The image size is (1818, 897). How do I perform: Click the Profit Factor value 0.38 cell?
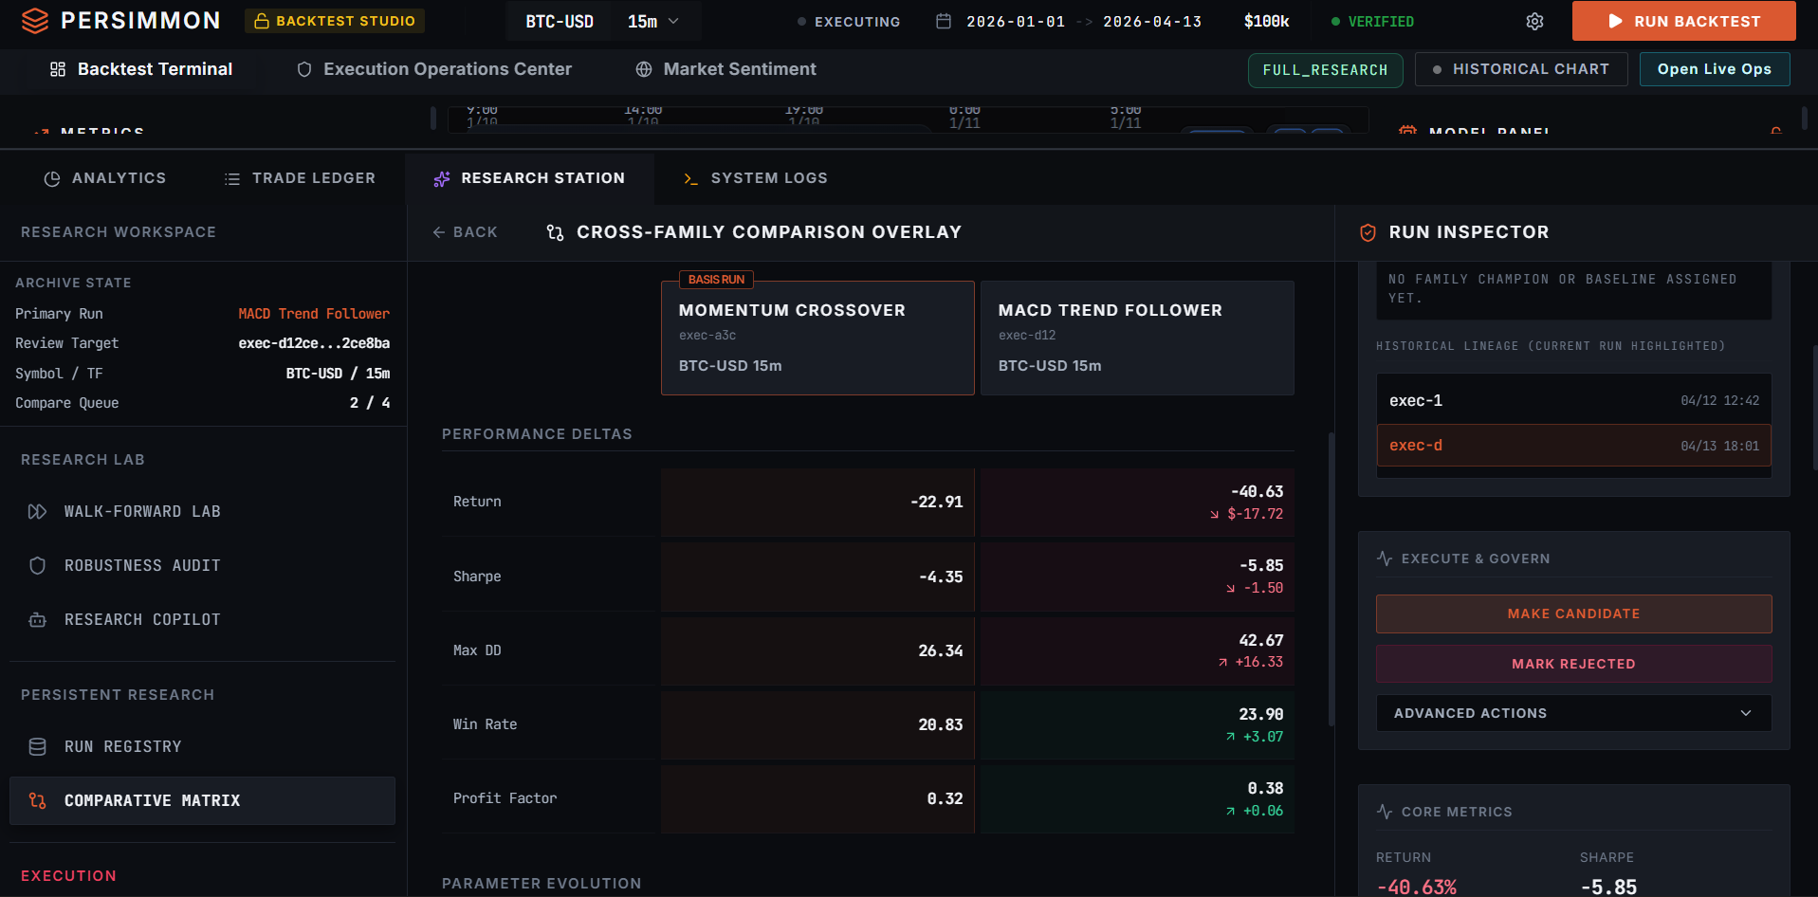click(x=1137, y=798)
